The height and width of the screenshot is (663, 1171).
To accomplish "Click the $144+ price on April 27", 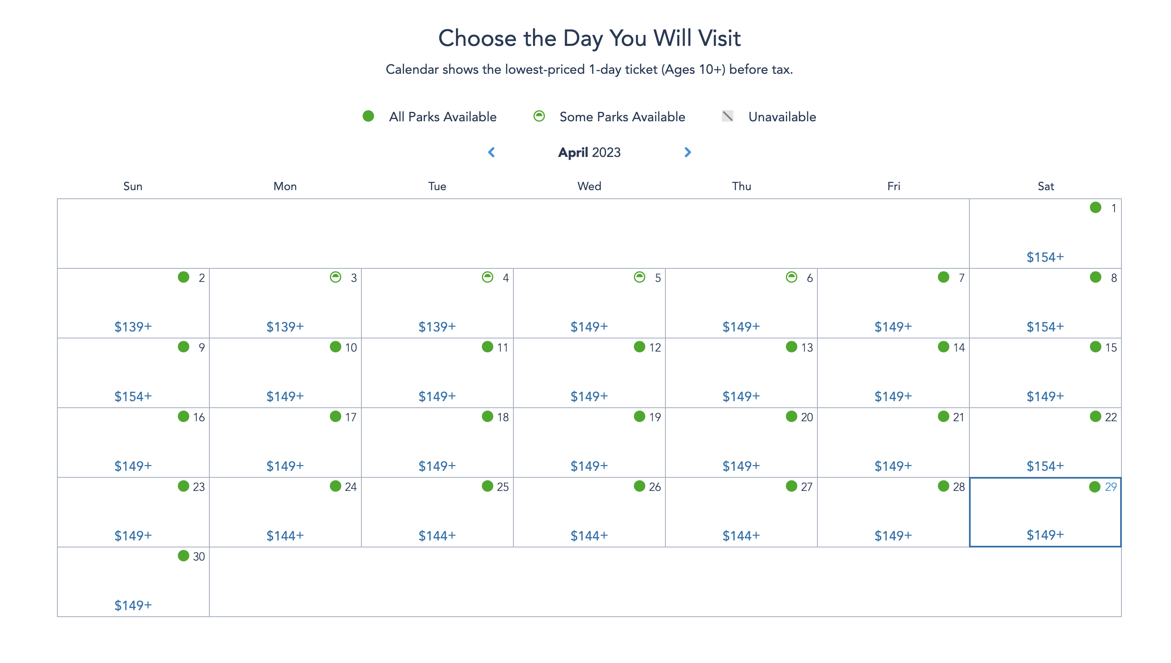I will [741, 536].
